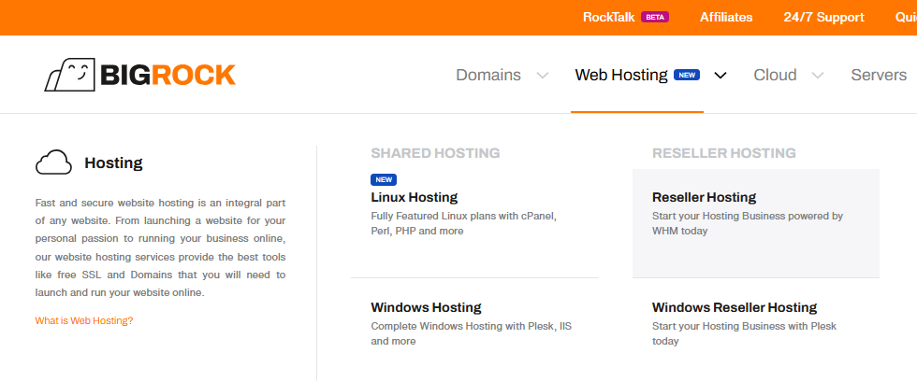Expand the Cloud menu chevron
The width and height of the screenshot is (917, 381).
point(818,76)
